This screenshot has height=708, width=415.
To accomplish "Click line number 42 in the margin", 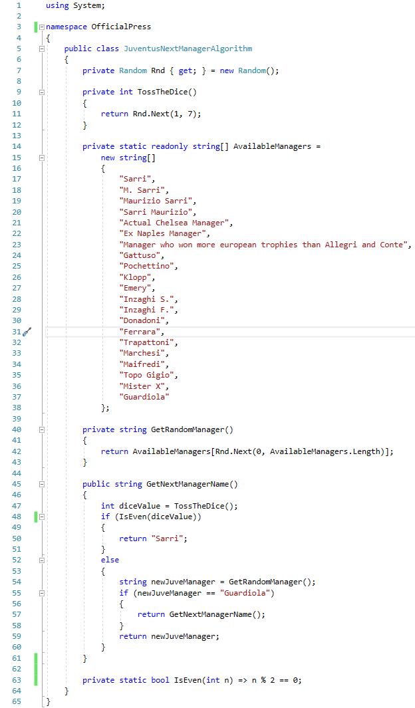I will tap(16, 451).
